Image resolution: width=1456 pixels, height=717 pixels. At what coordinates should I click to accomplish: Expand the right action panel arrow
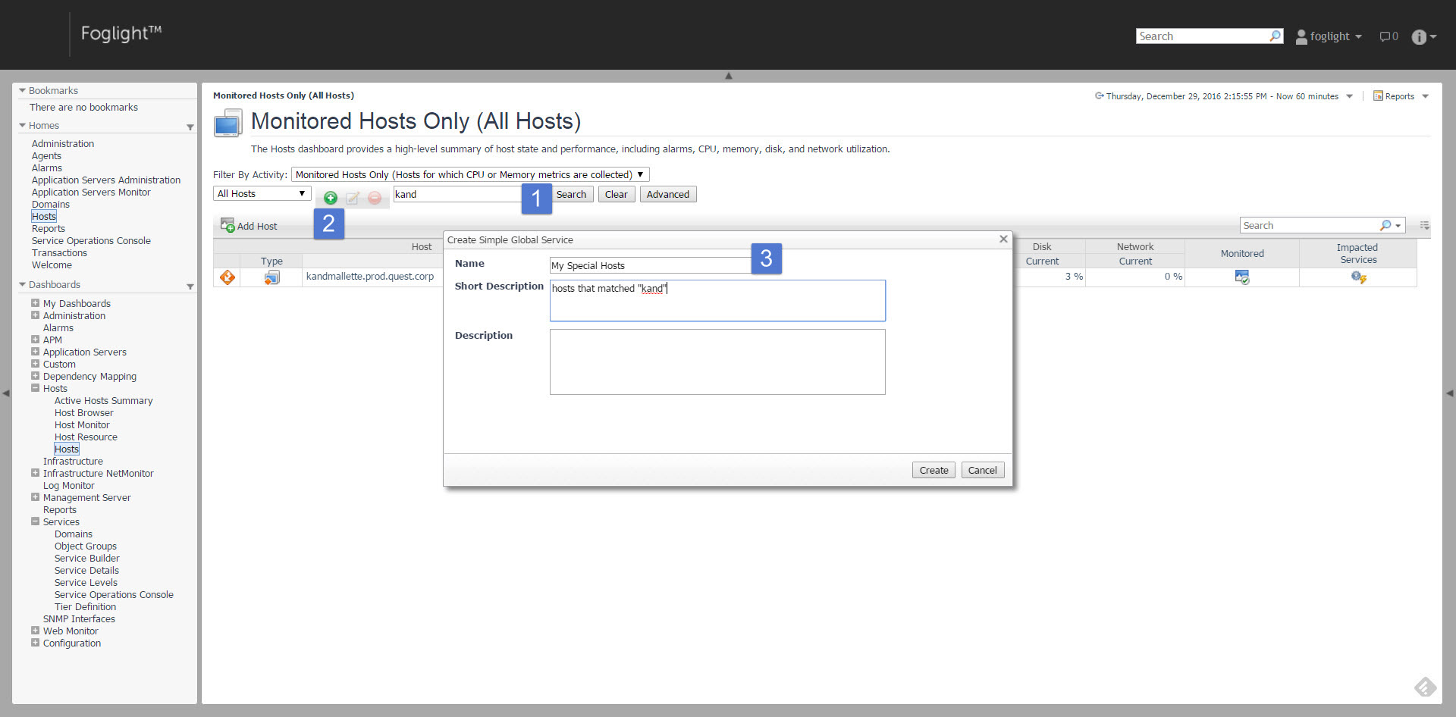[1450, 393]
